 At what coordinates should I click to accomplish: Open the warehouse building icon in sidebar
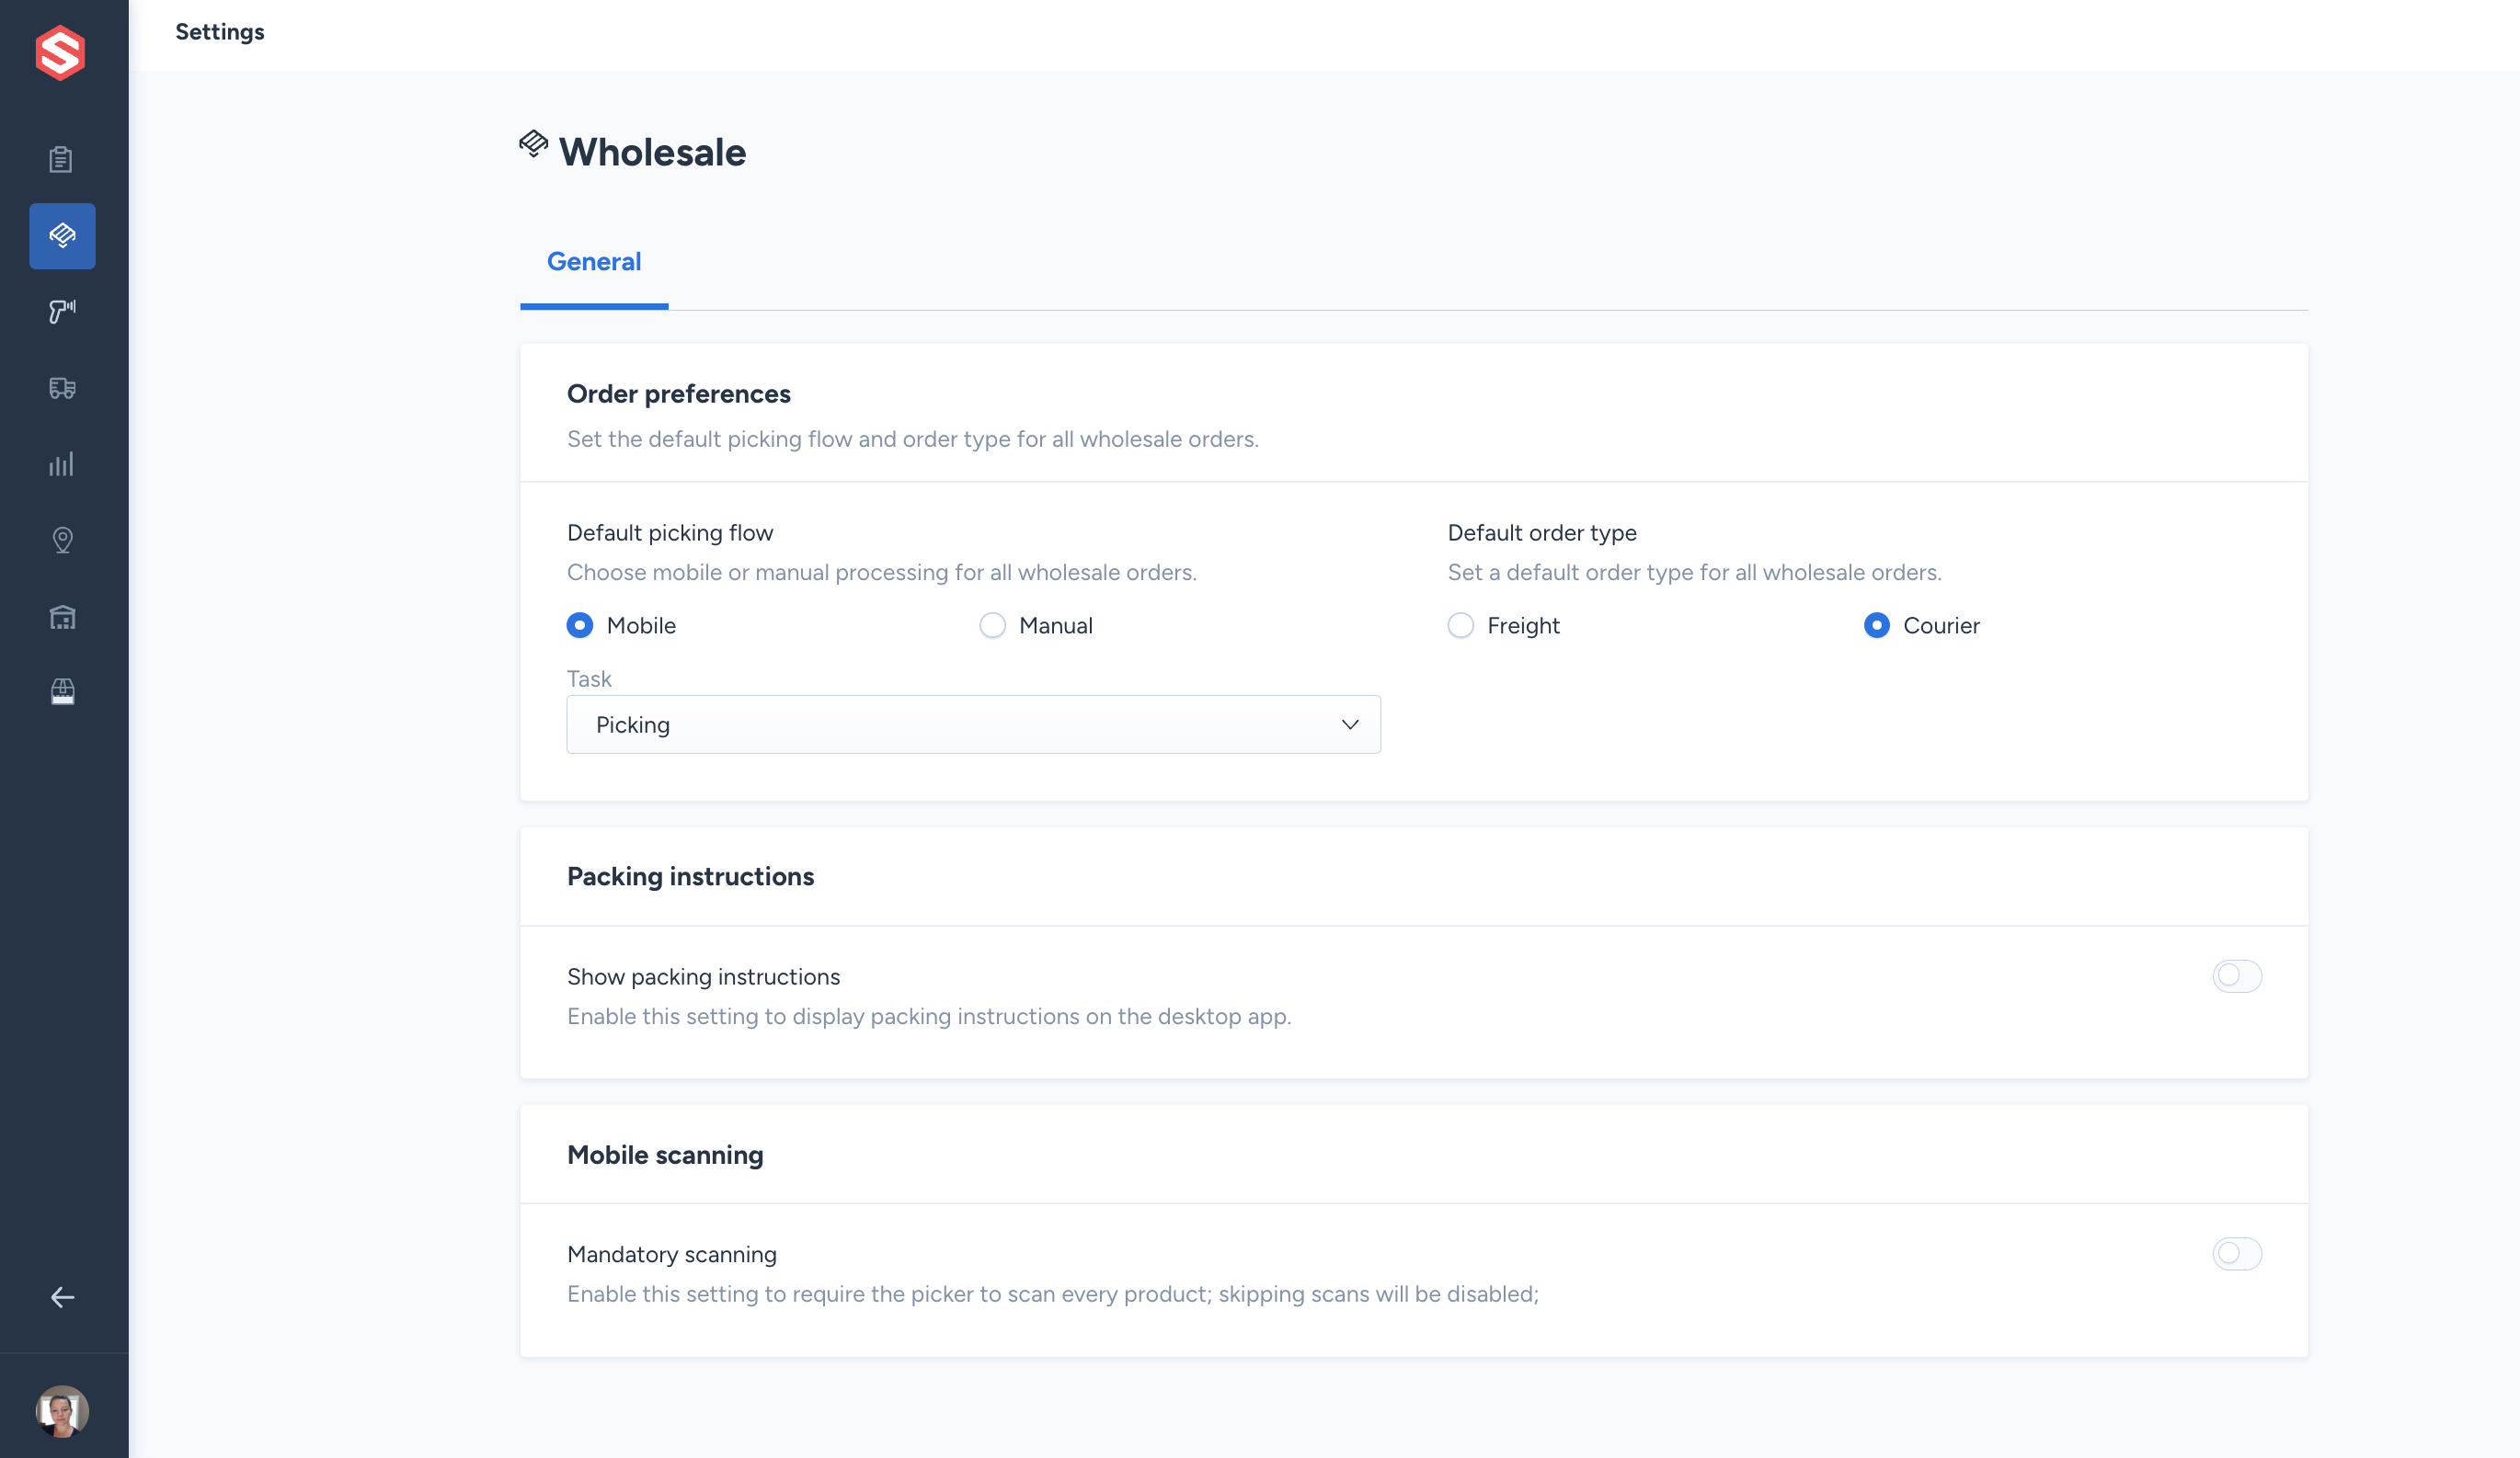[62, 617]
